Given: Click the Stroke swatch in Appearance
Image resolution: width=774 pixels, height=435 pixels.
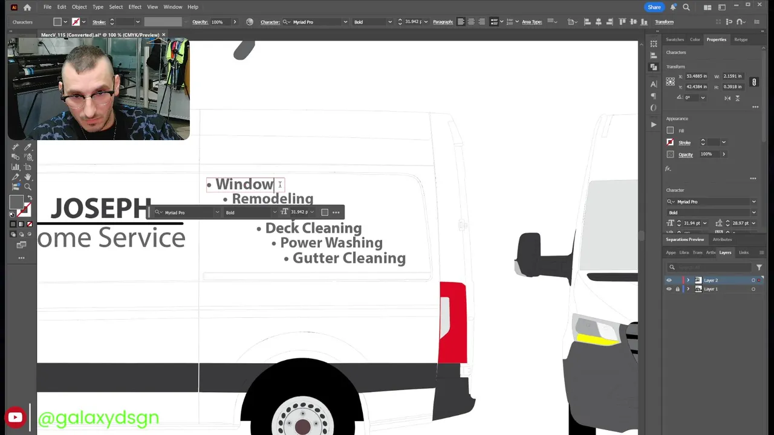Looking at the screenshot, I should 670,143.
